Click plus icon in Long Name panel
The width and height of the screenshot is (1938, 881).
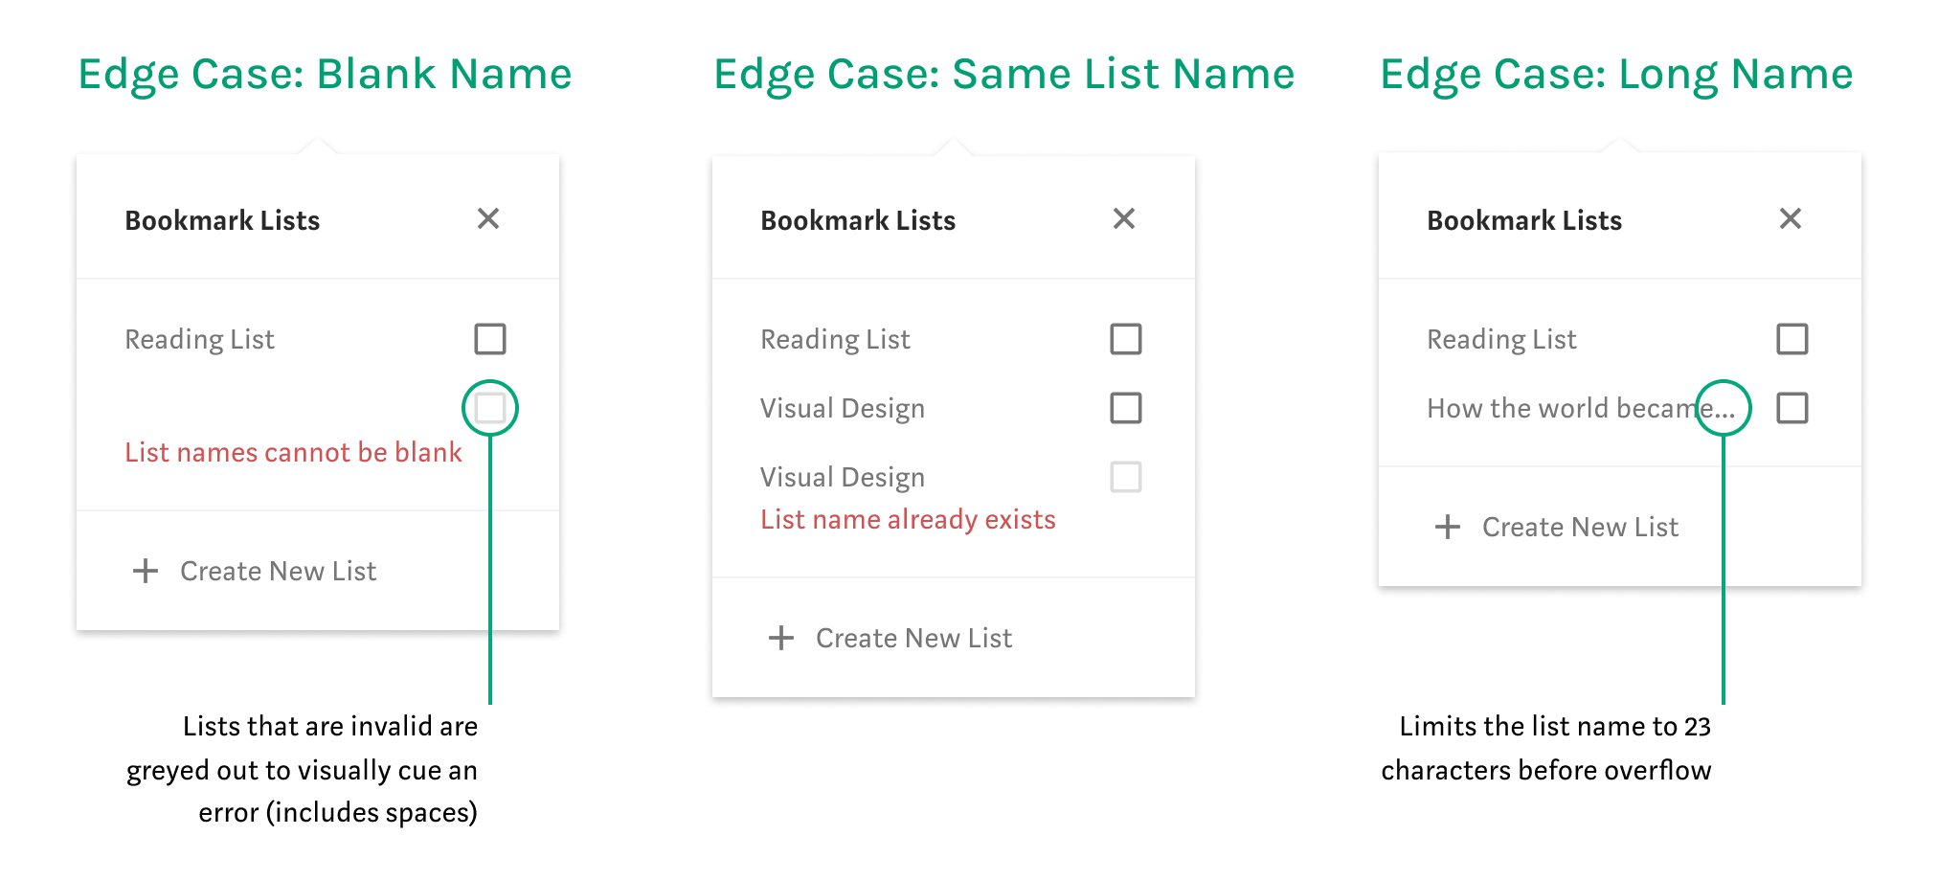(x=1448, y=527)
